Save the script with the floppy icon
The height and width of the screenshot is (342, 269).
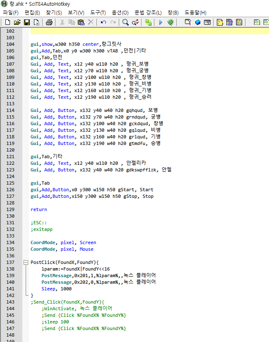click(27, 22)
